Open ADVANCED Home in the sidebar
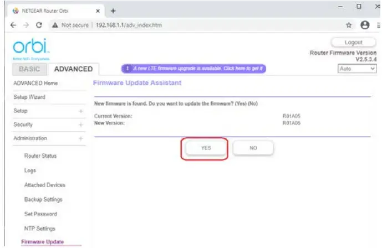The height and width of the screenshot is (248, 382). click(35, 83)
